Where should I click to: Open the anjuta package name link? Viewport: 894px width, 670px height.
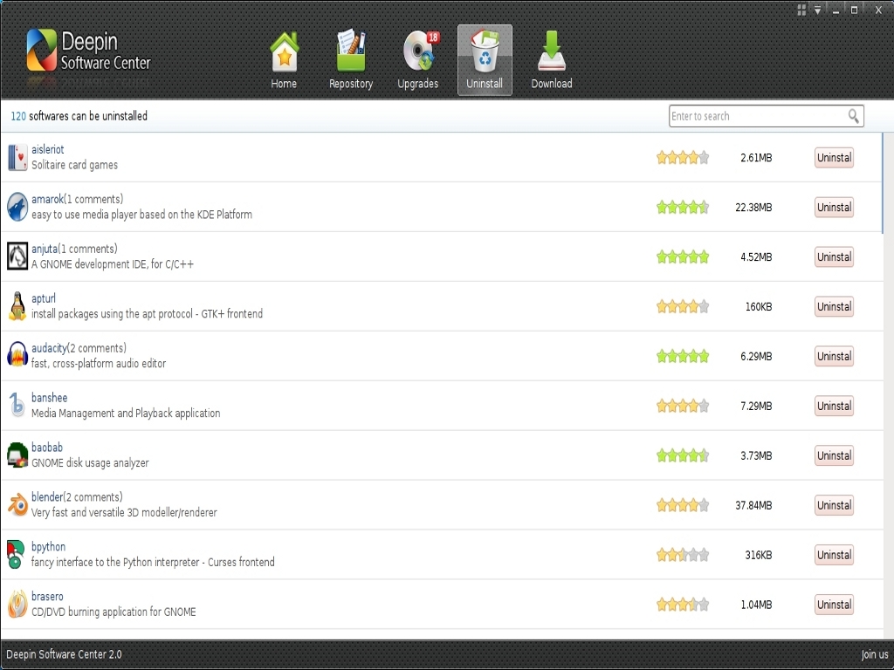45,249
